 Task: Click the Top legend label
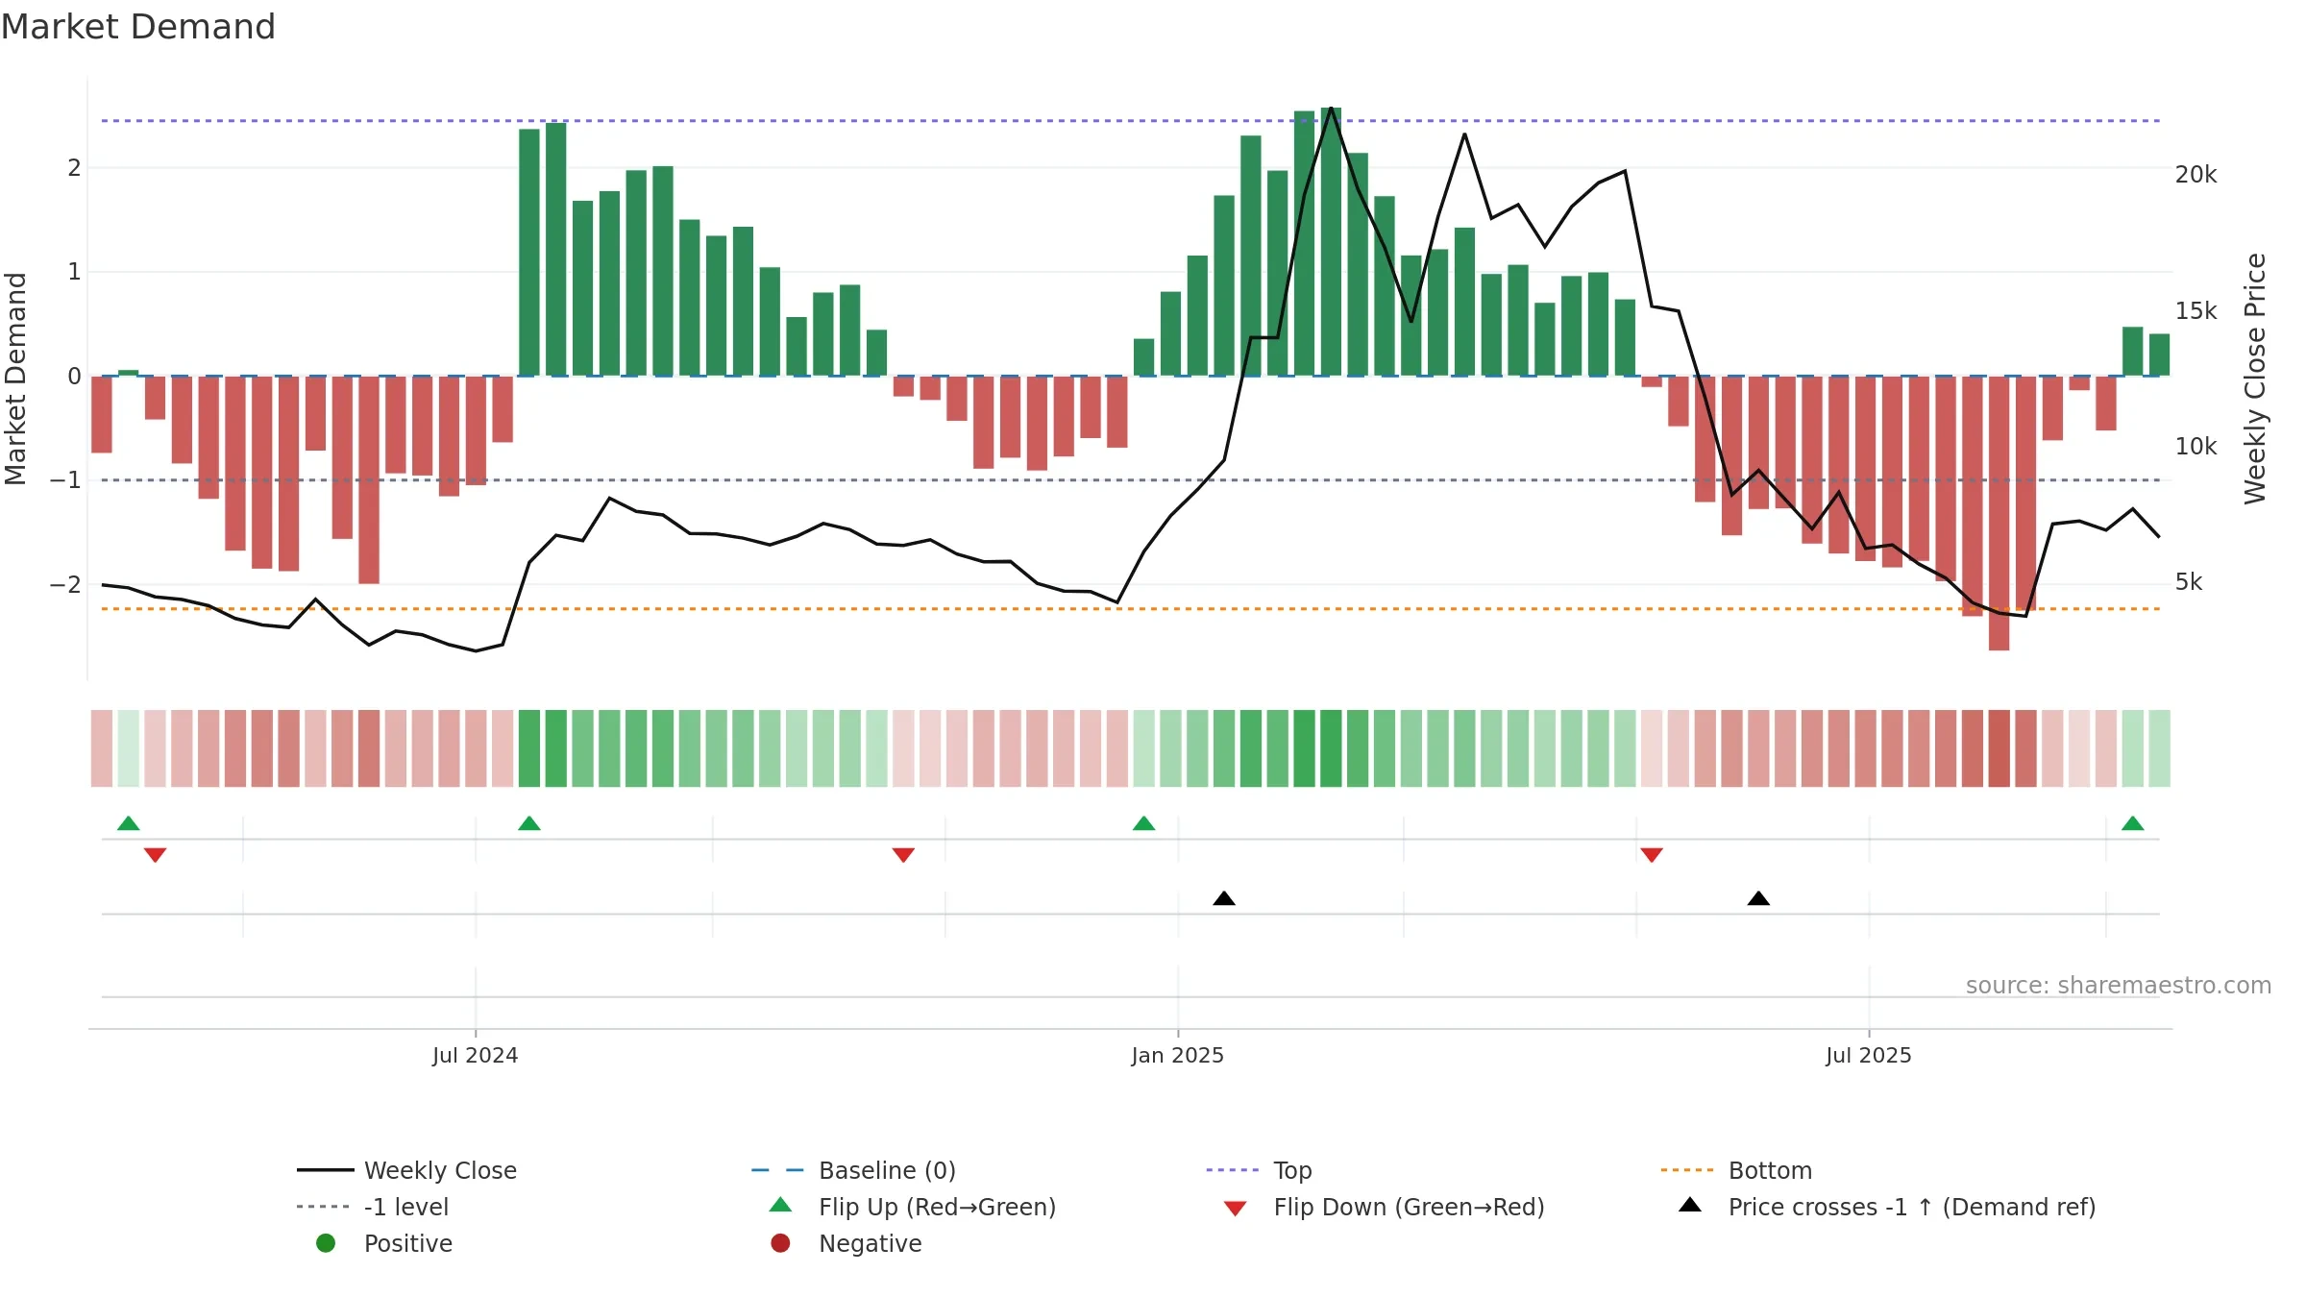pos(1292,1170)
